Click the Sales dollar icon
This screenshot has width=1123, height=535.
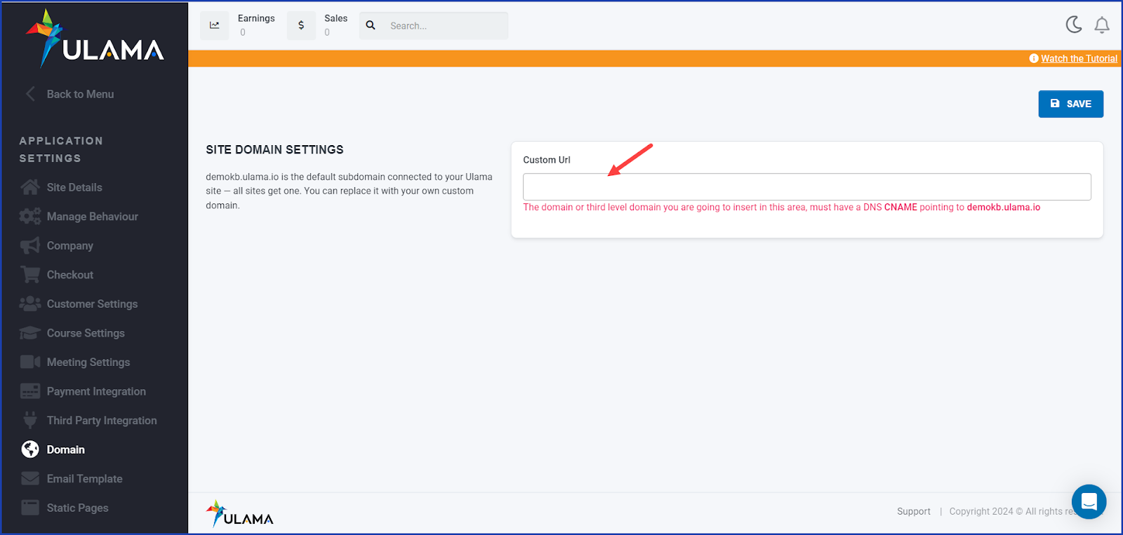301,25
